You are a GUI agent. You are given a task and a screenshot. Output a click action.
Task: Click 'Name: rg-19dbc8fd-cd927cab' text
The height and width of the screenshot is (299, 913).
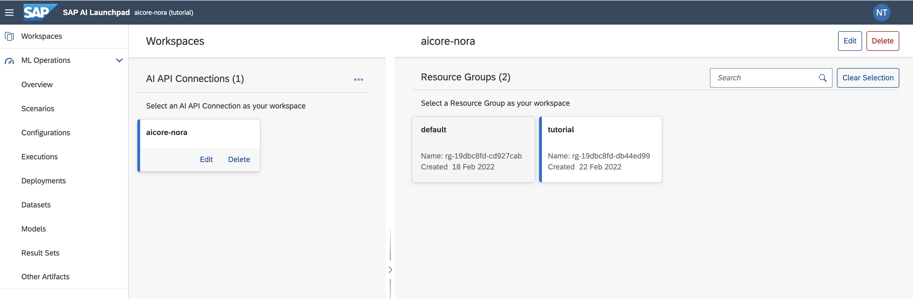tap(471, 156)
